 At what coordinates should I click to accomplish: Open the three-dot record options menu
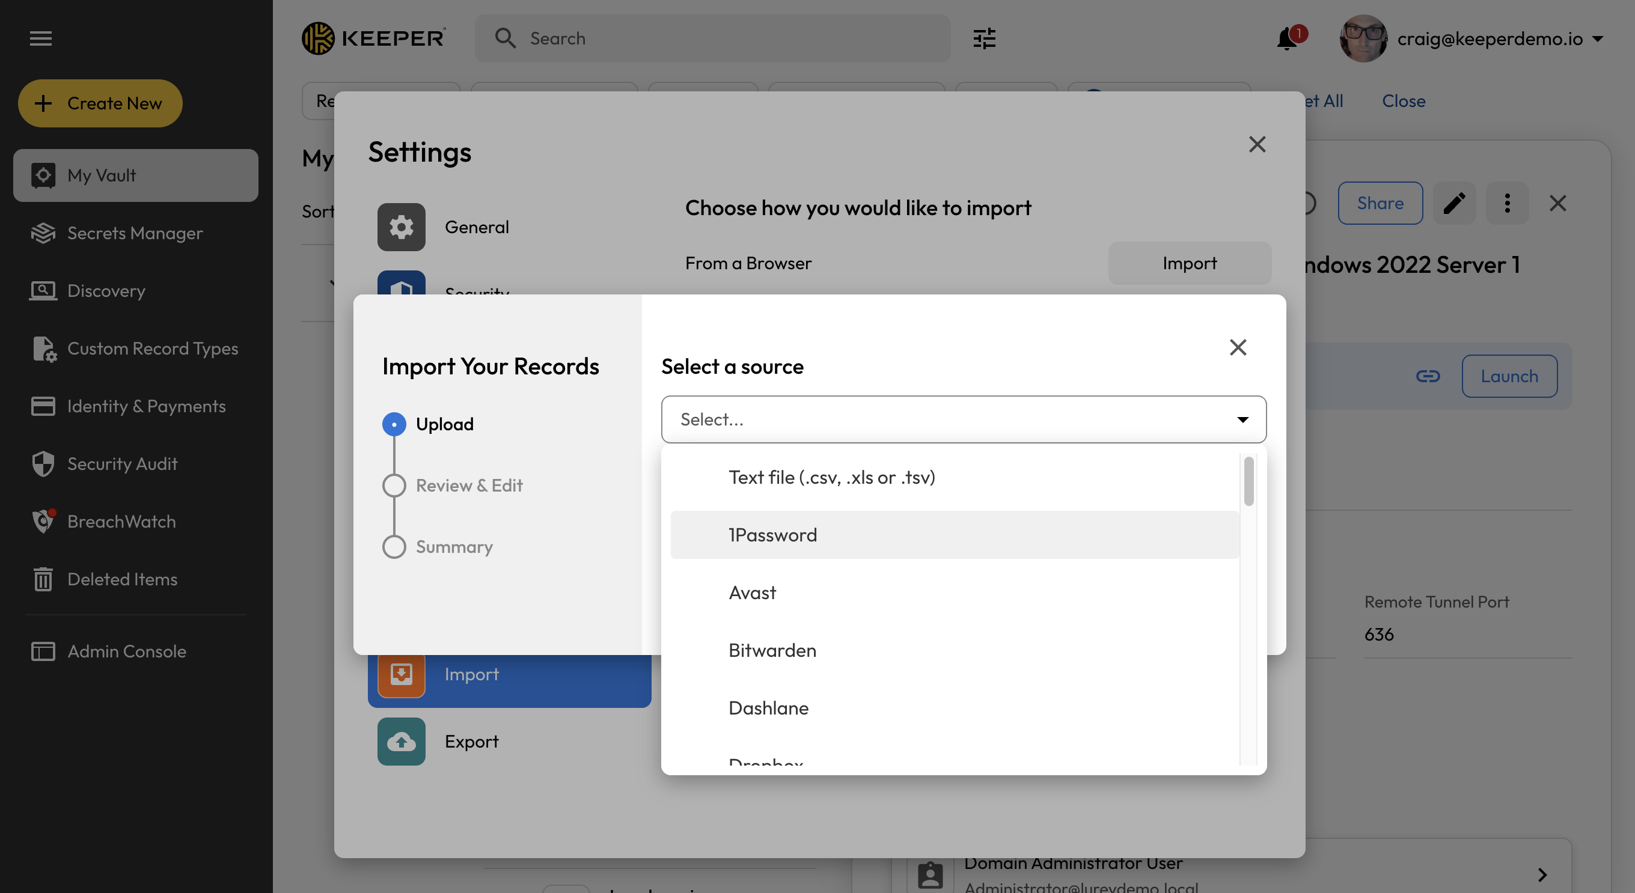[x=1507, y=203]
